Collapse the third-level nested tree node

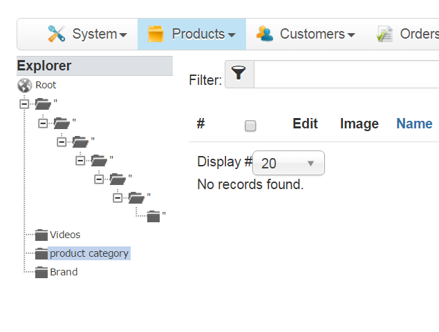tap(62, 141)
